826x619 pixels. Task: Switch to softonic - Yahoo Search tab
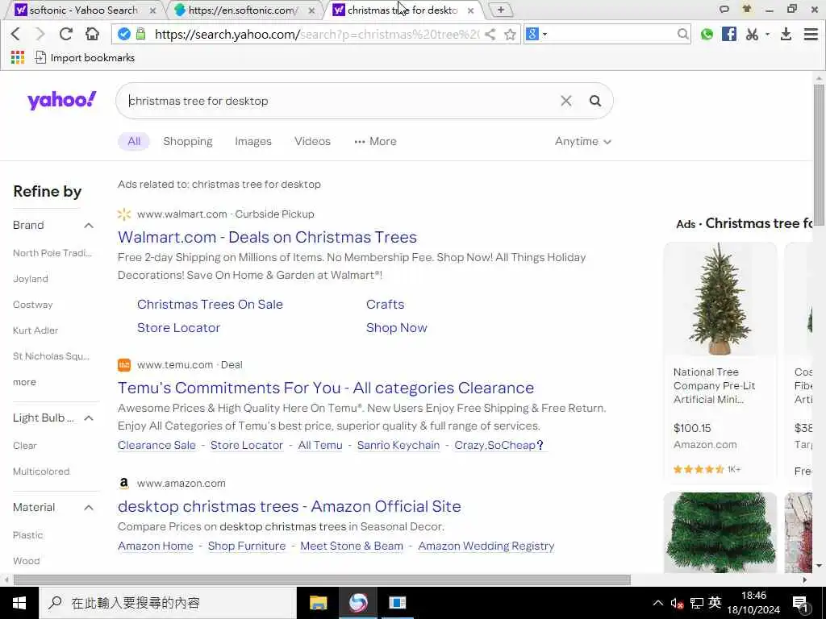(83, 10)
